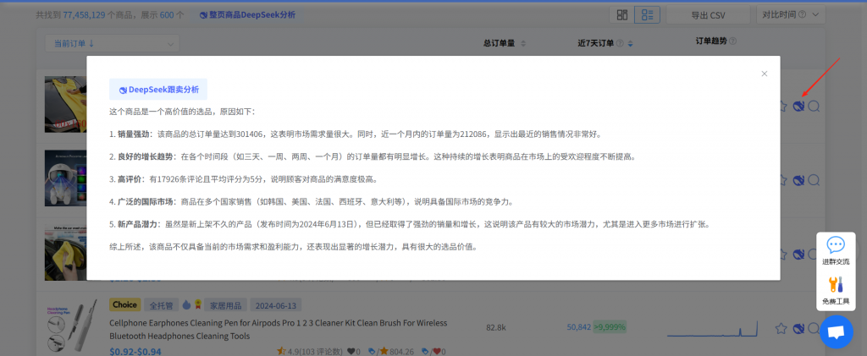Viewport: 867px width, 356px height.
Task: Click magnifier icon in first product row
Action: [x=814, y=106]
